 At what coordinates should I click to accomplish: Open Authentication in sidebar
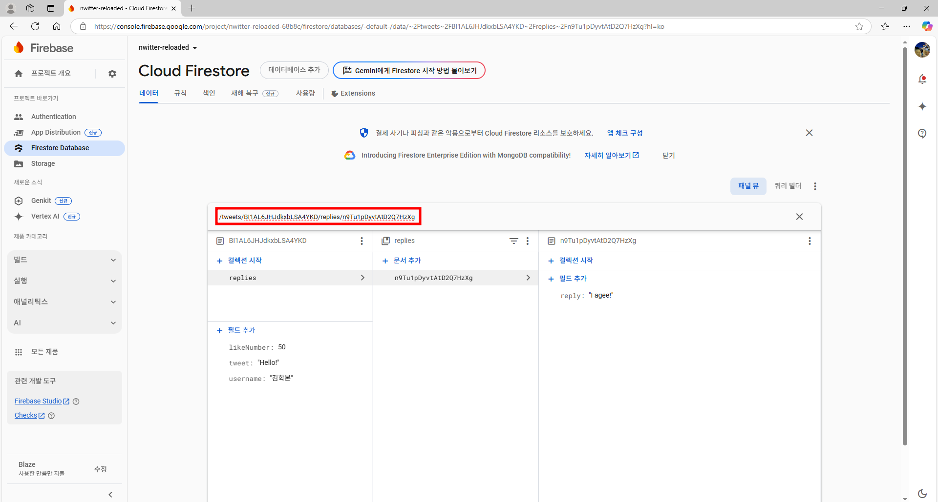coord(54,117)
